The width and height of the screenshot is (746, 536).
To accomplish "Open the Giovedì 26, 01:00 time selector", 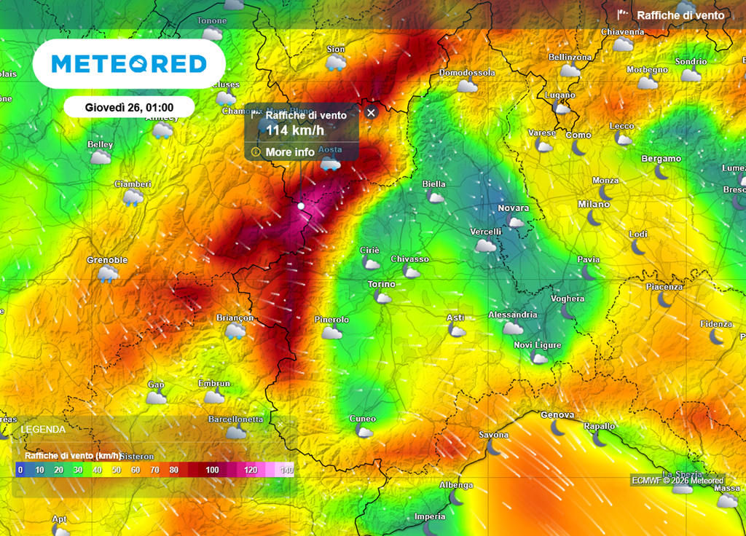I will coord(129,107).
